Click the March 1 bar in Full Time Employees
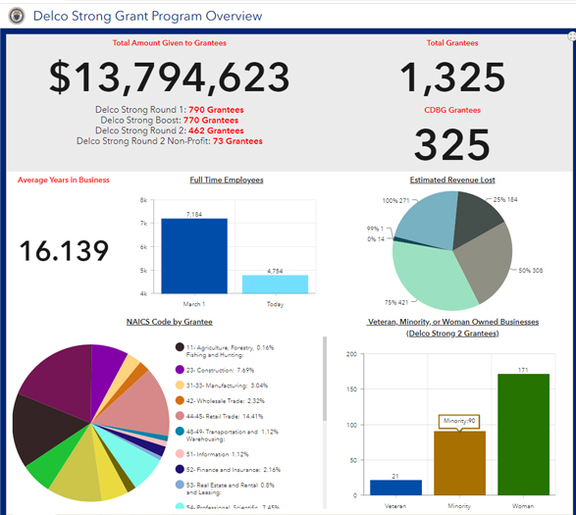The height and width of the screenshot is (515, 576). (x=194, y=256)
